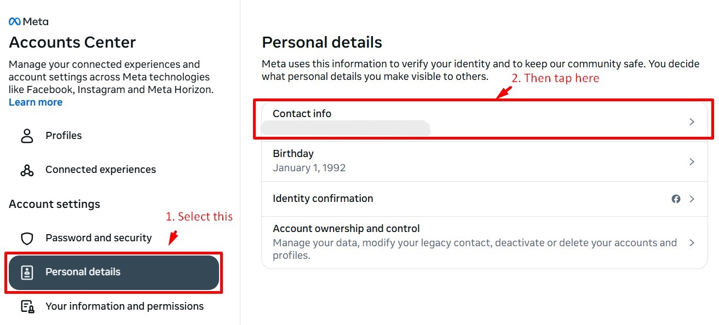Select the Profiles person icon
The image size is (719, 325).
[x=26, y=135]
